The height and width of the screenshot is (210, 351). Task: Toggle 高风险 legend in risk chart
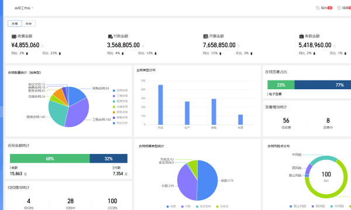(x=318, y=206)
